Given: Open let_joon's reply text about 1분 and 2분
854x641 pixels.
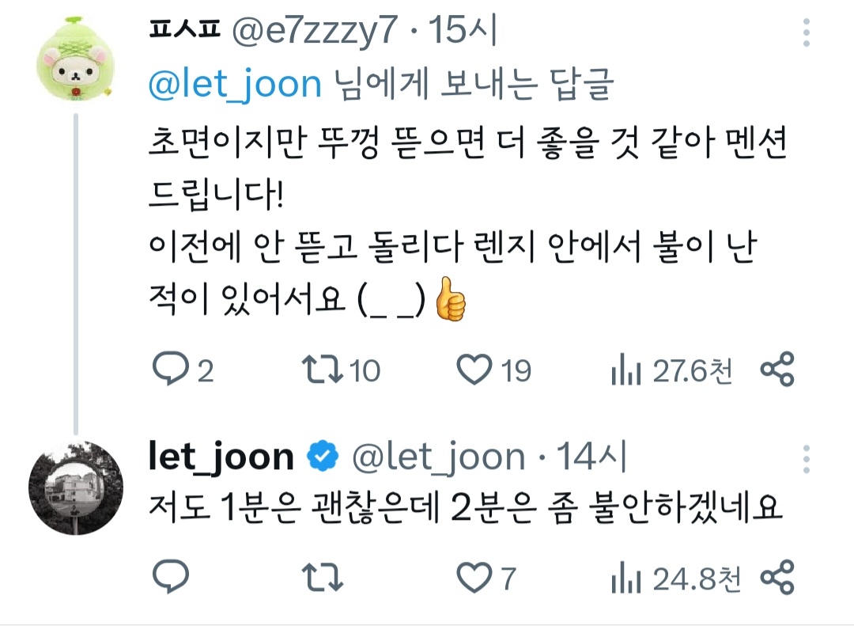Looking at the screenshot, I should pyautogui.click(x=466, y=507).
